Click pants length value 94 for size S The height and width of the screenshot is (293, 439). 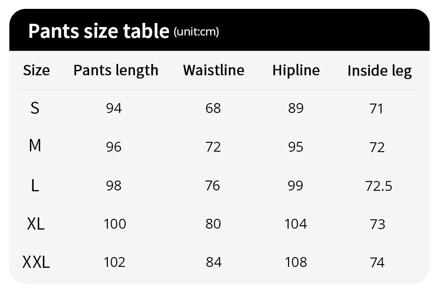114,109
